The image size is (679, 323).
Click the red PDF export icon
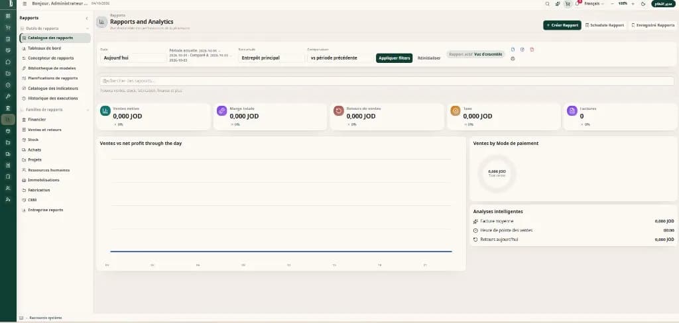[x=532, y=49]
